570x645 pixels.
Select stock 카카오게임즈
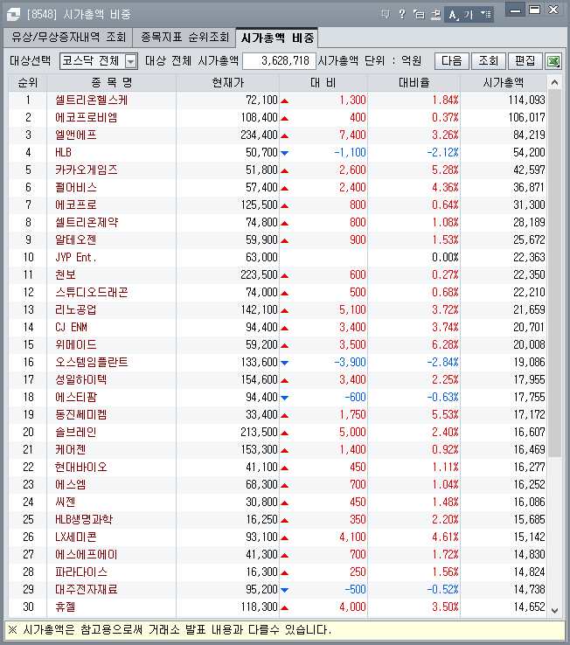[x=87, y=170]
